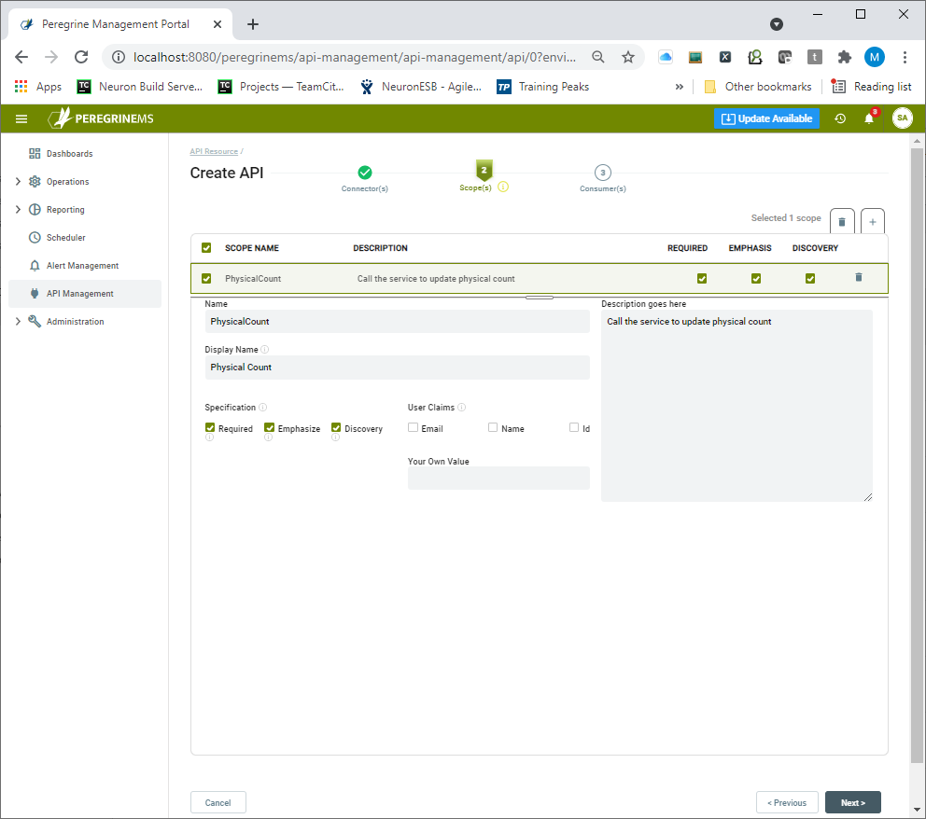
Task: Uncheck Required under Specification
Action: pyautogui.click(x=210, y=428)
